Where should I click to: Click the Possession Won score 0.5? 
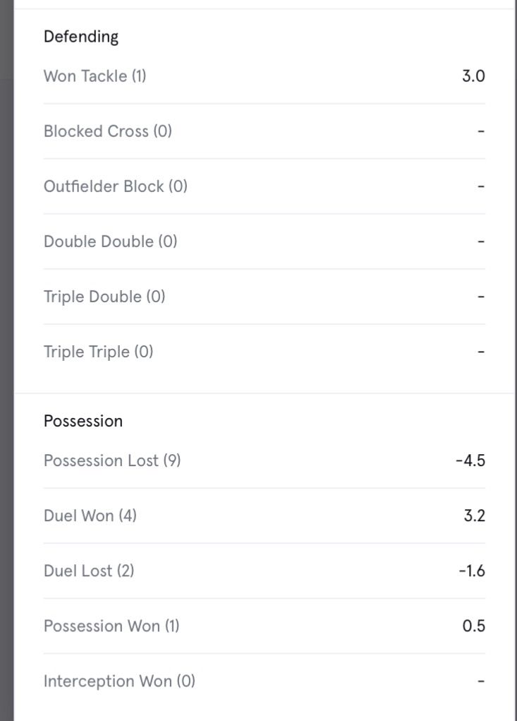click(x=474, y=626)
